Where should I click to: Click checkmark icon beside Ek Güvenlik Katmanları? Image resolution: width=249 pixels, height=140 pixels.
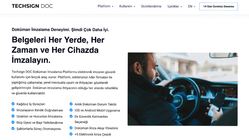71,116
